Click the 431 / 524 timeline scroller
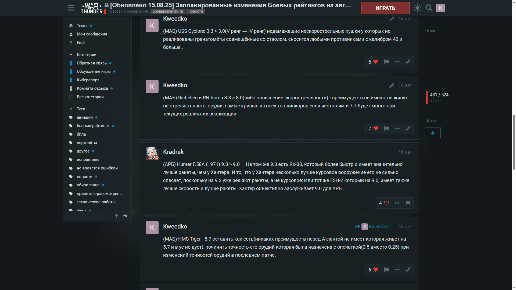The height and width of the screenshot is (290, 516). click(x=439, y=95)
